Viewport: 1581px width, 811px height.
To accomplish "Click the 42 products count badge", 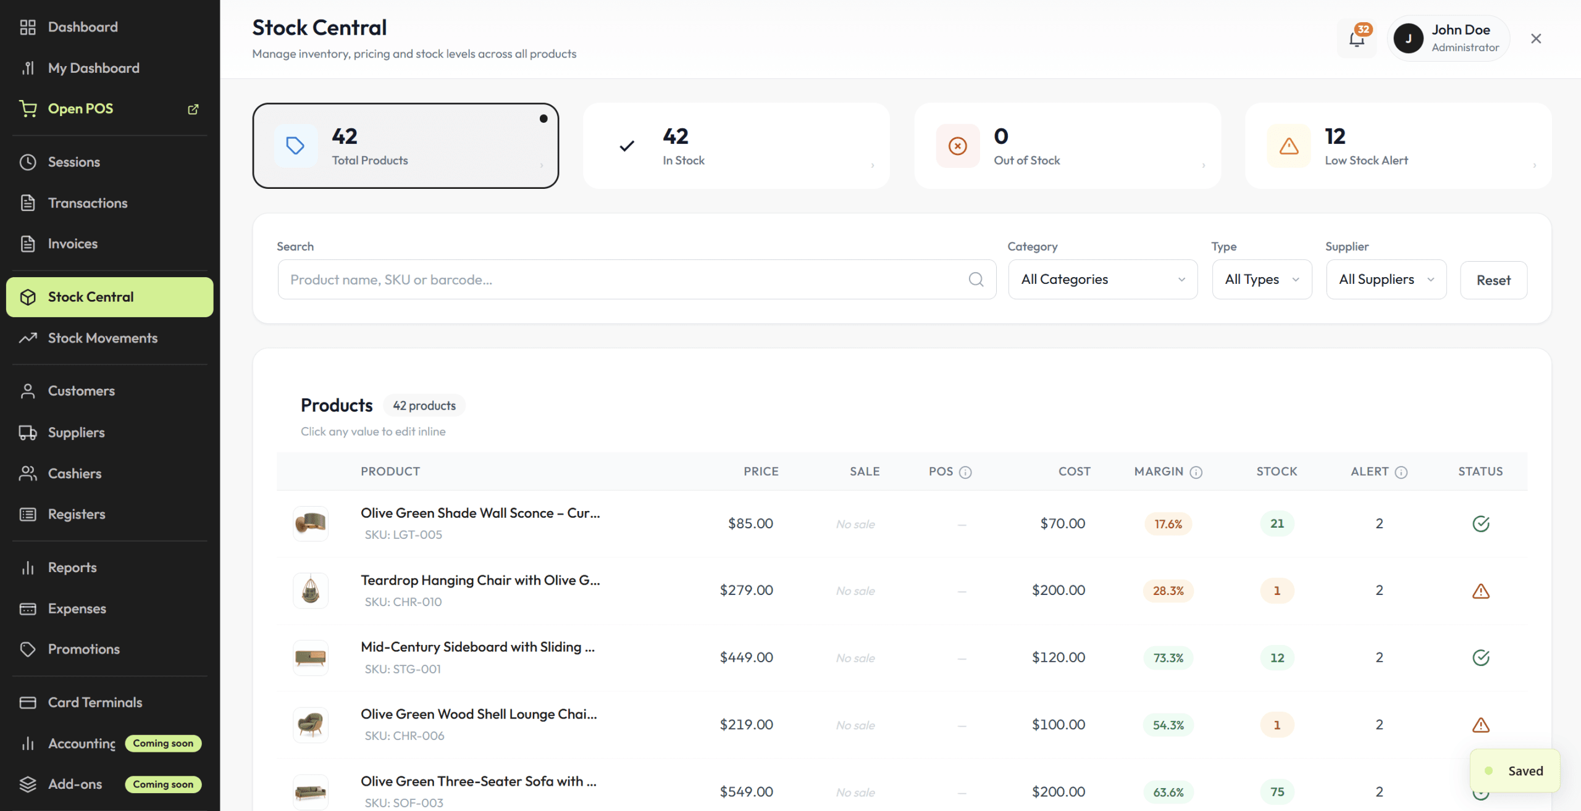I will pos(424,406).
